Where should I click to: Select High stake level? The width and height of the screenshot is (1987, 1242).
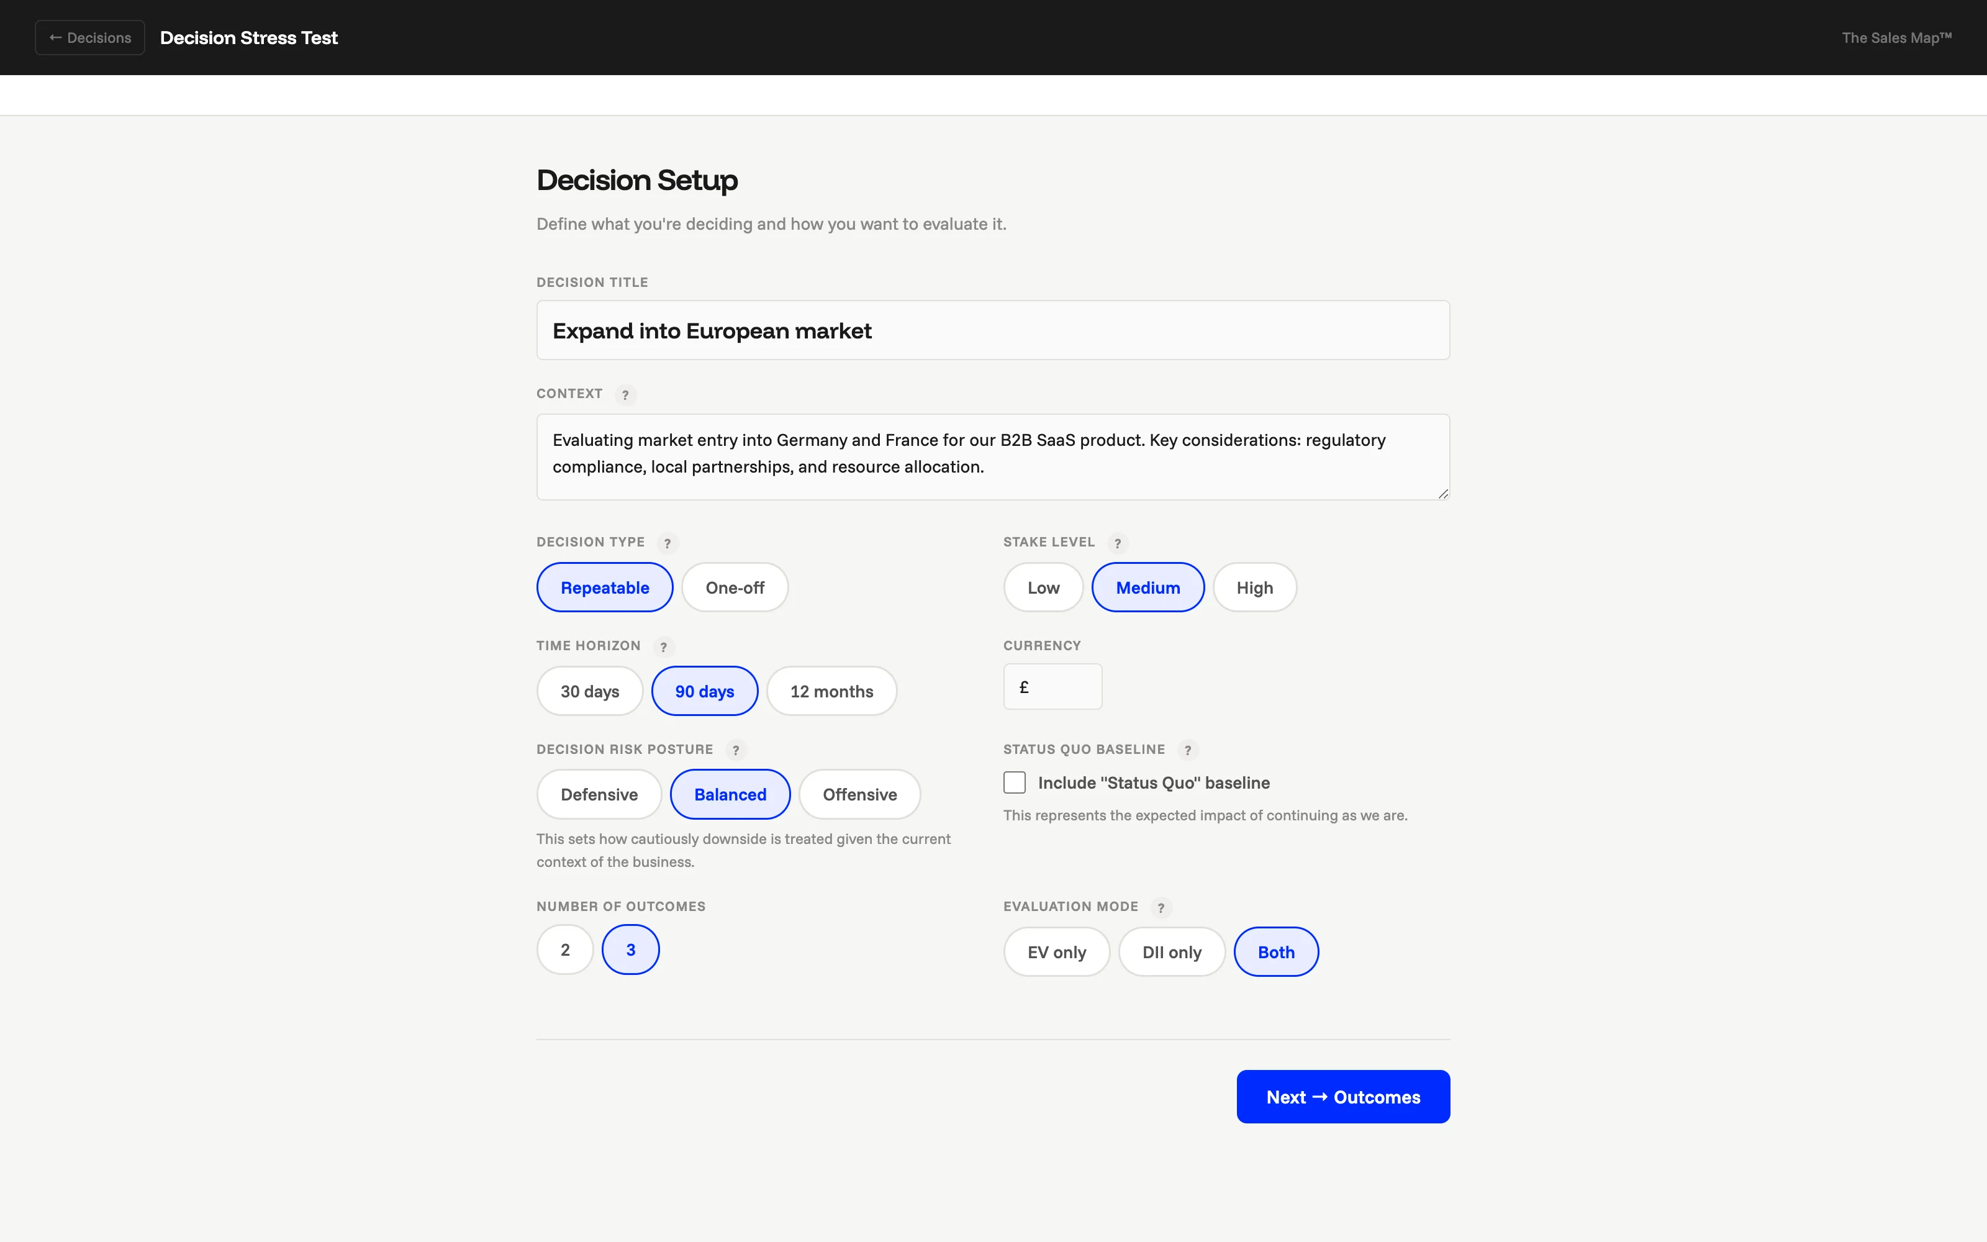[x=1254, y=586]
